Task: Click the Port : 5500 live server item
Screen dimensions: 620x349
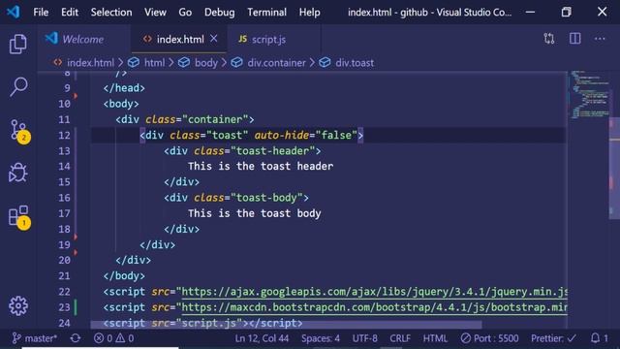Action: click(489, 338)
